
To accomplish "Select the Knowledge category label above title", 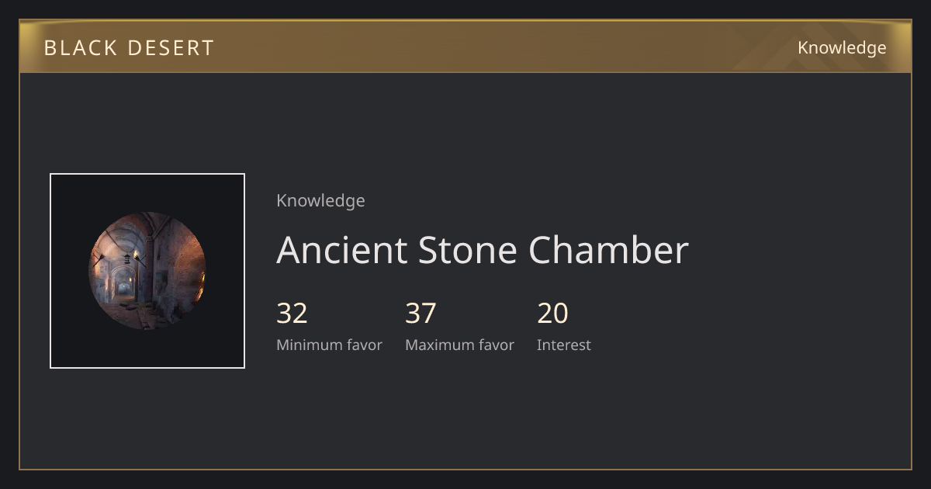I will [320, 200].
